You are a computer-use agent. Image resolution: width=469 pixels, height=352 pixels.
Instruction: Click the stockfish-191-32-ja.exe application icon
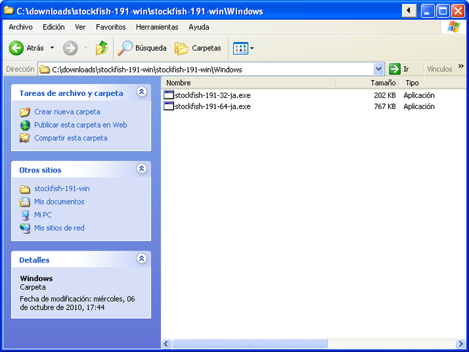pyautogui.click(x=169, y=95)
